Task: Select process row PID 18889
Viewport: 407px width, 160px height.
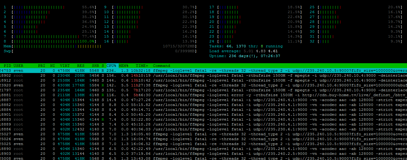Action: 203,124
